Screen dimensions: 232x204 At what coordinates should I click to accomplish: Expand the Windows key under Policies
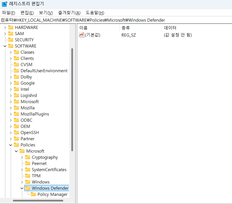22,182
